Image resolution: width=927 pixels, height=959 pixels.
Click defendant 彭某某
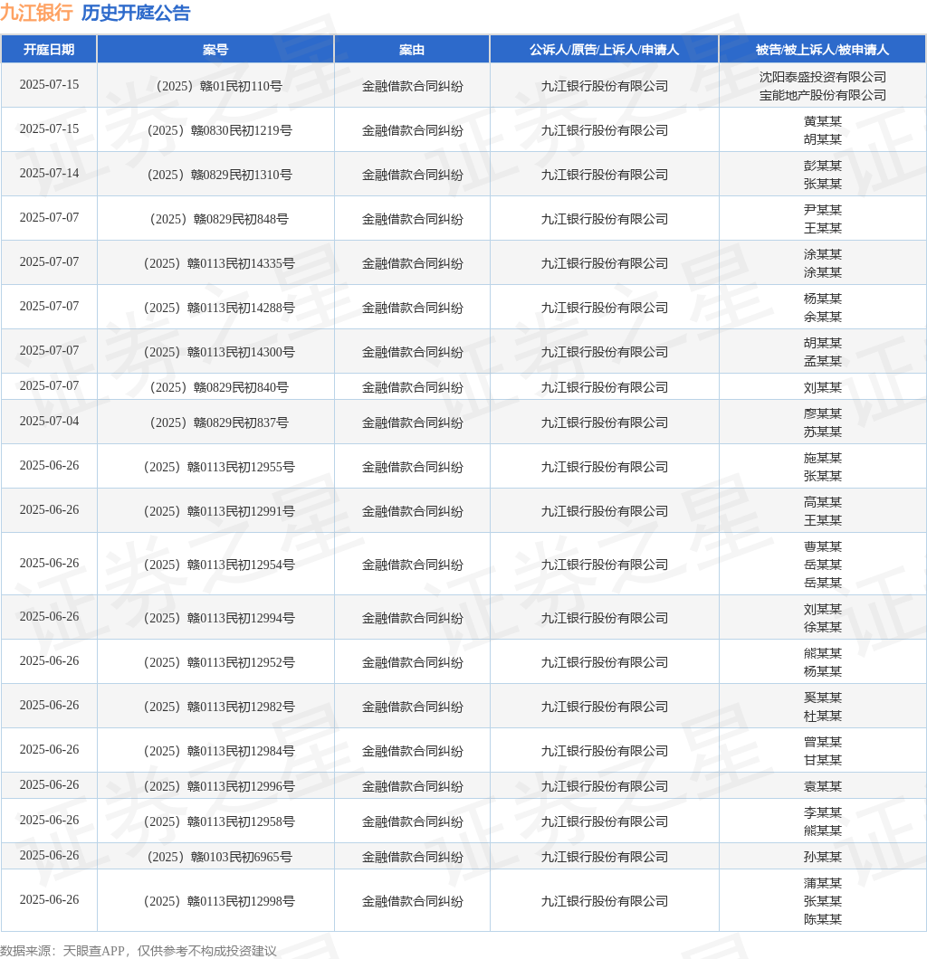pos(822,166)
